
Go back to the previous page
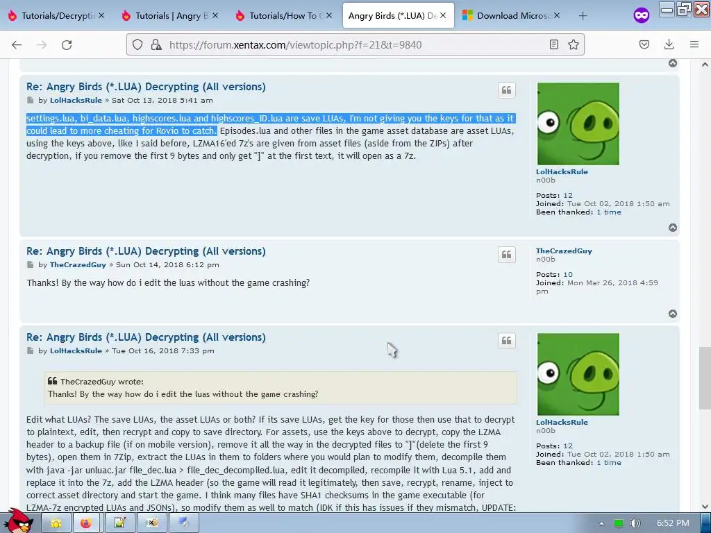(x=17, y=44)
